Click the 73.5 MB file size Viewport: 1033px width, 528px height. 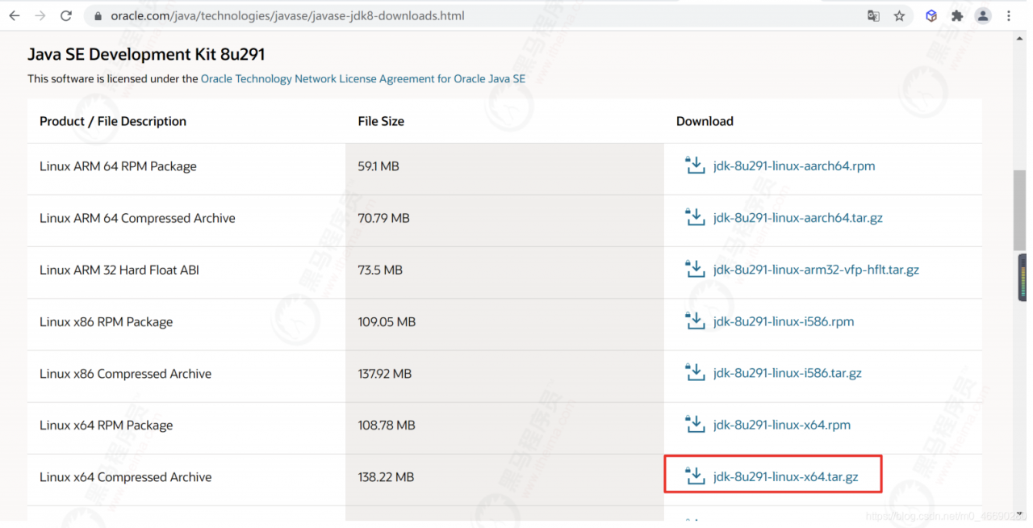(x=380, y=270)
